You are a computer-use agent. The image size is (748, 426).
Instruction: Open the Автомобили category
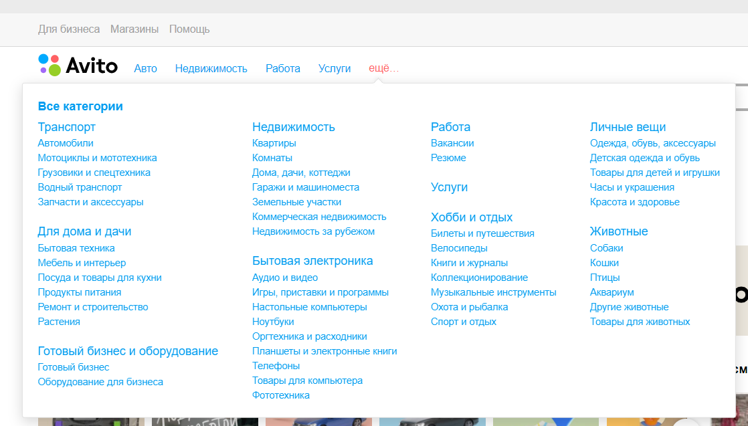(65, 142)
